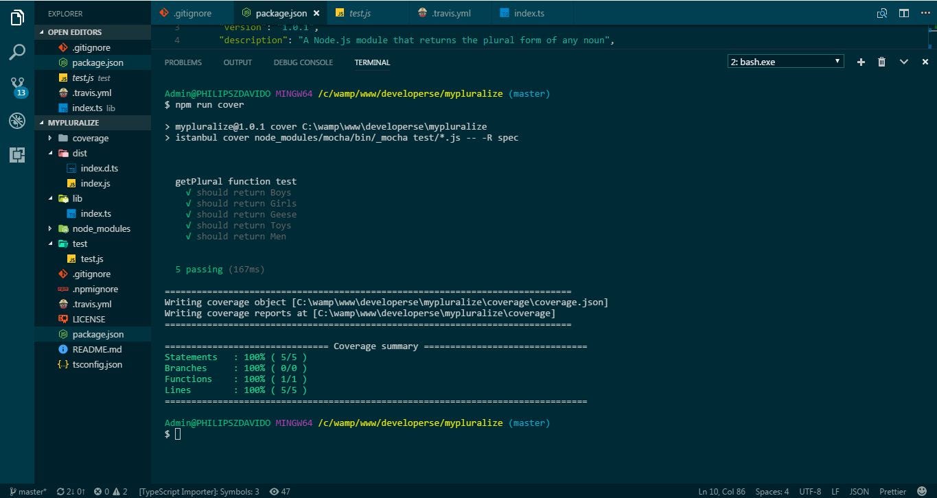The image size is (937, 498).
Task: Click the info icon beside README.md
Action: point(64,349)
